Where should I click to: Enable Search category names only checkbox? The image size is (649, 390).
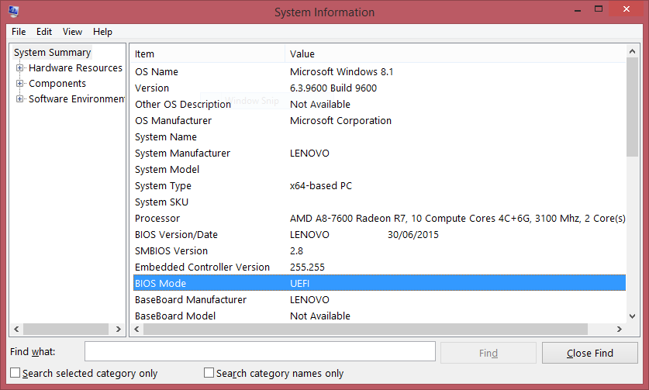[209, 373]
